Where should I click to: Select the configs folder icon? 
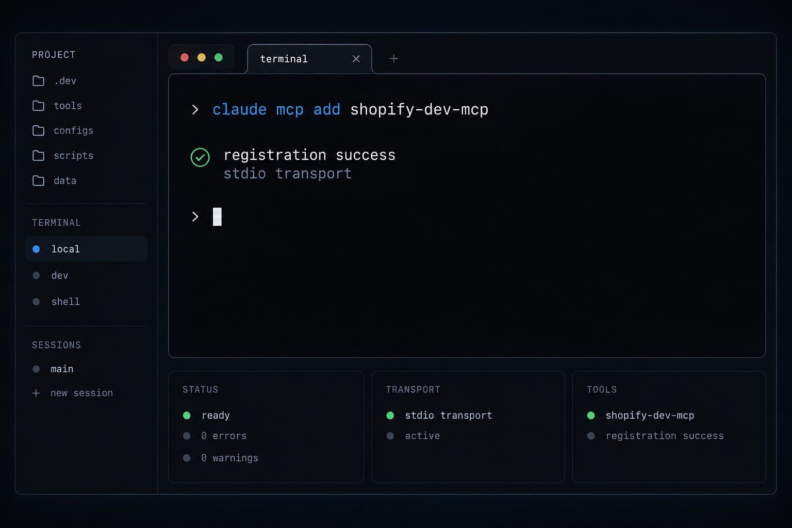[x=38, y=130]
